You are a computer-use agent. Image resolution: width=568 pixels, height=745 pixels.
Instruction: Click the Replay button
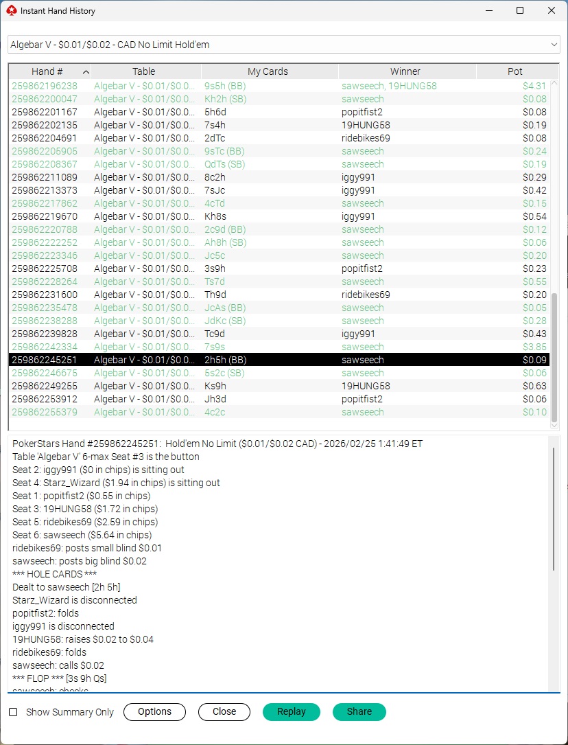pos(292,712)
